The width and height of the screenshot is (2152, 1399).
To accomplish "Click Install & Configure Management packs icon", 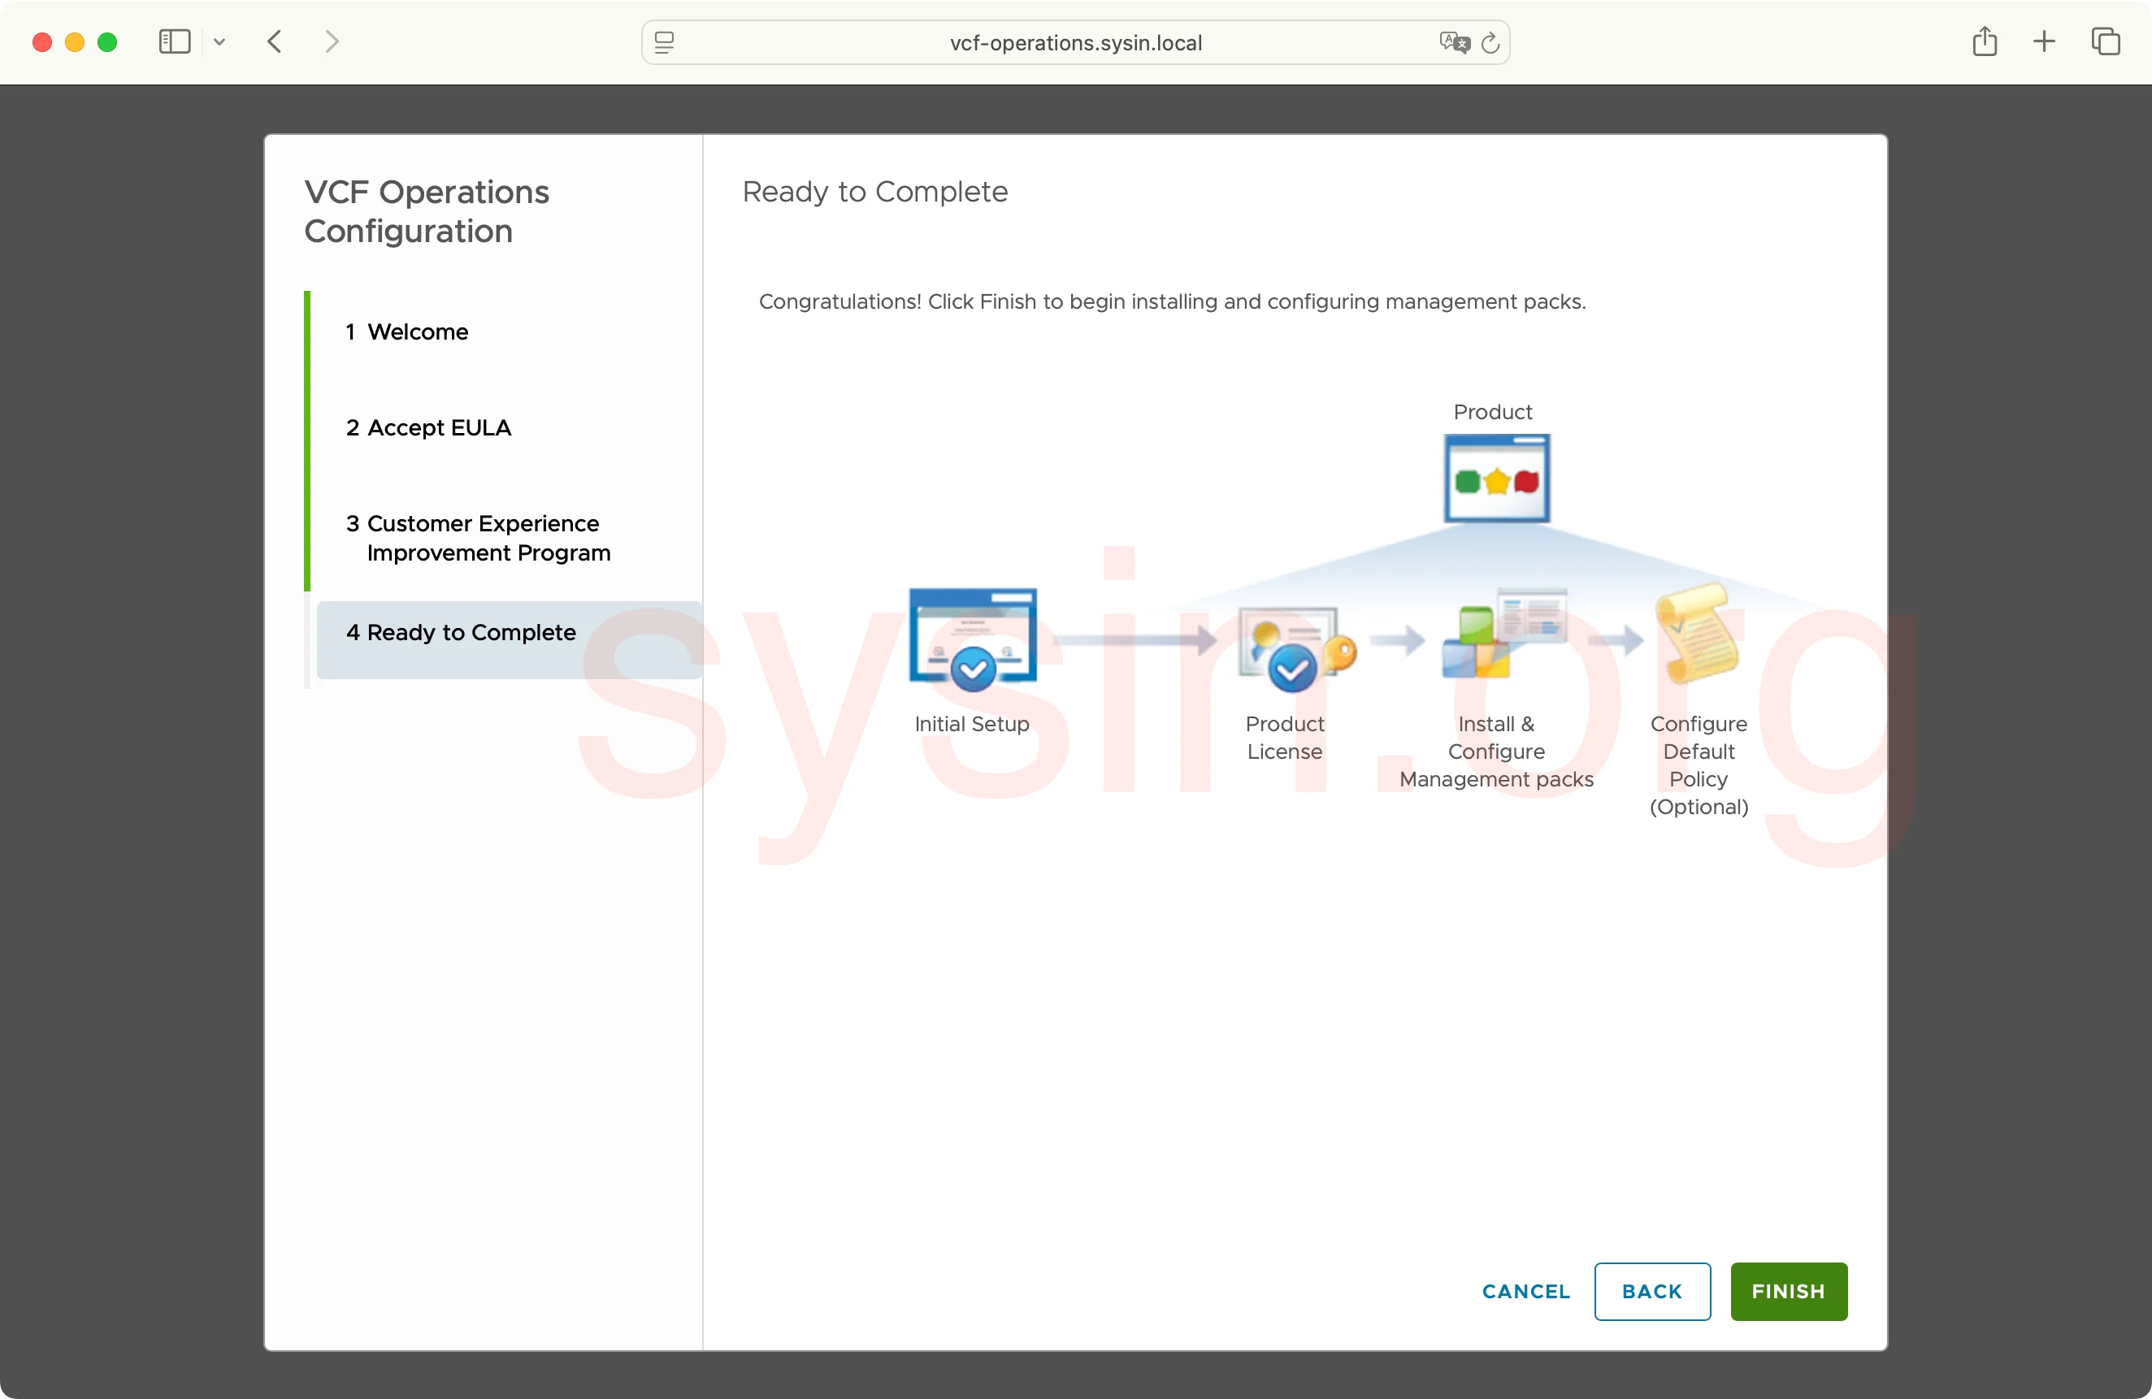I will click(1501, 635).
